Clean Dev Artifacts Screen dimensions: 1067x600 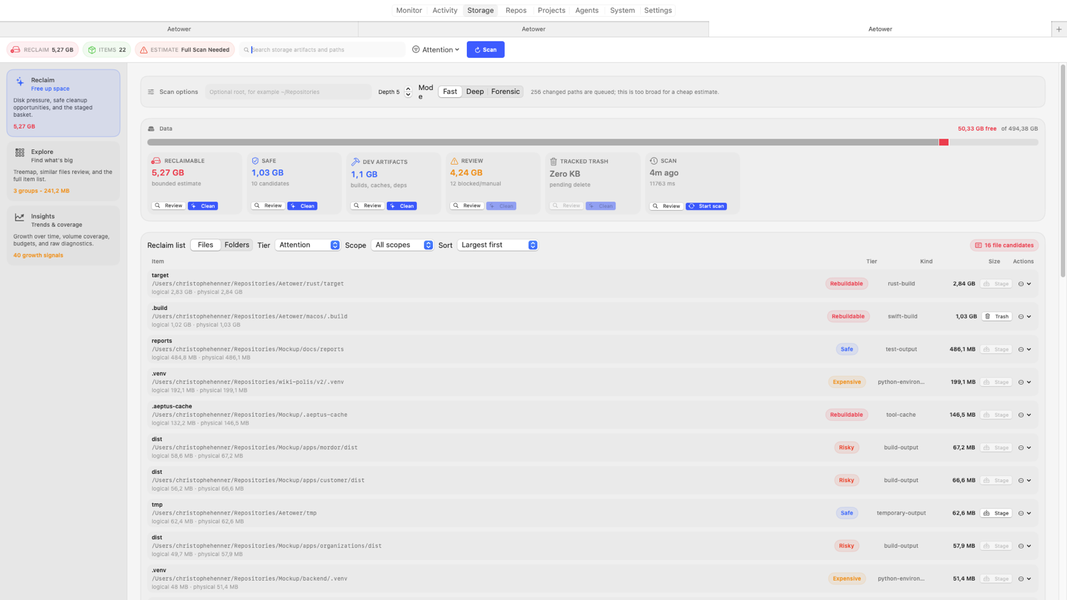coord(401,206)
